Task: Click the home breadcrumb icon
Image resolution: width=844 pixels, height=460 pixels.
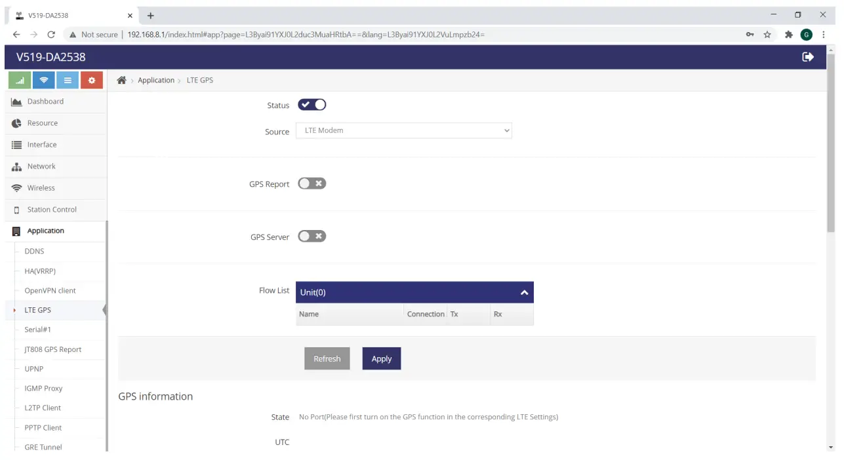Action: (121, 80)
